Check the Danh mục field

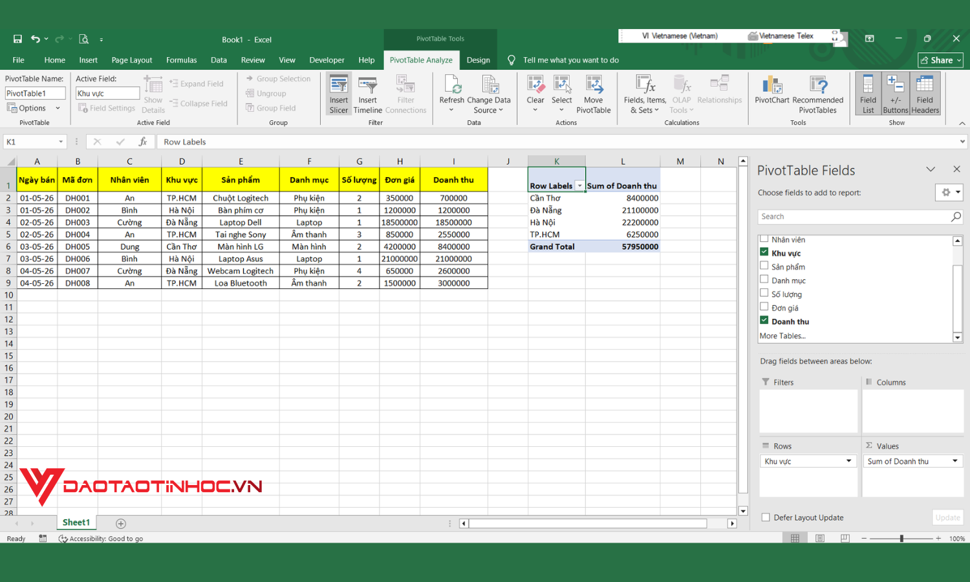pos(764,279)
